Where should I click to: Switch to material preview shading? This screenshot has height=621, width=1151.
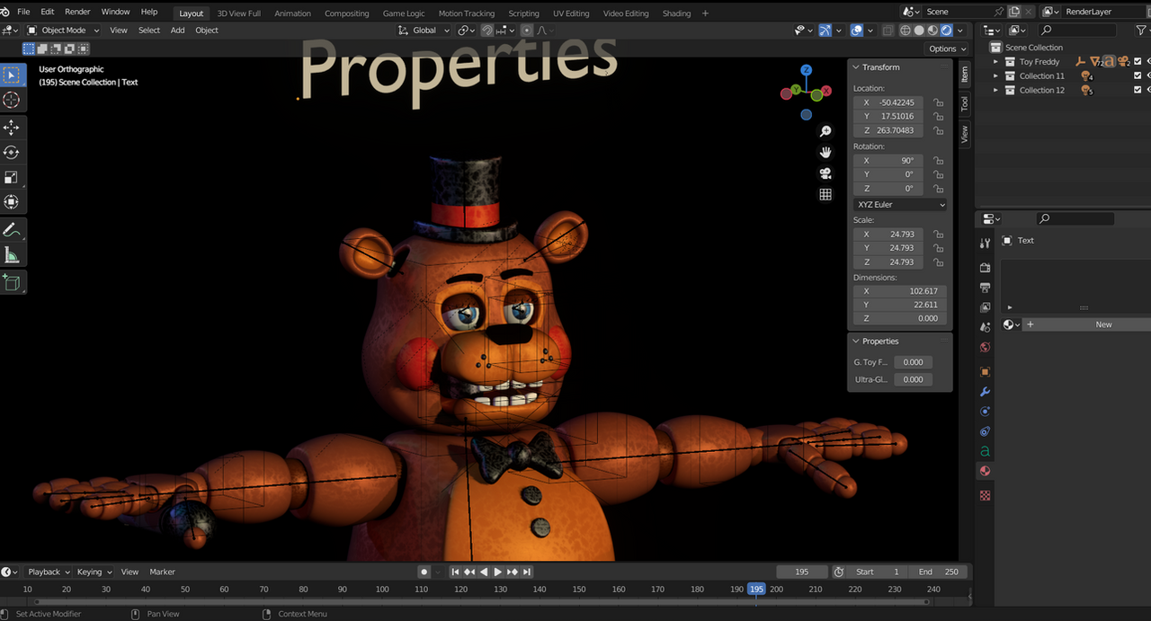[x=932, y=31]
